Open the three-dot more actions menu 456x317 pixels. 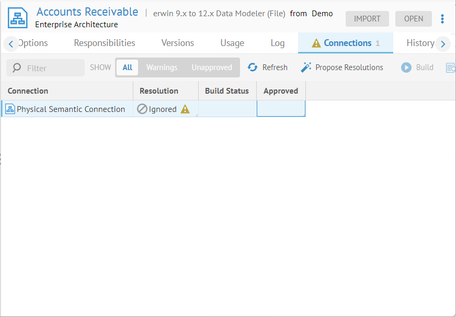442,19
